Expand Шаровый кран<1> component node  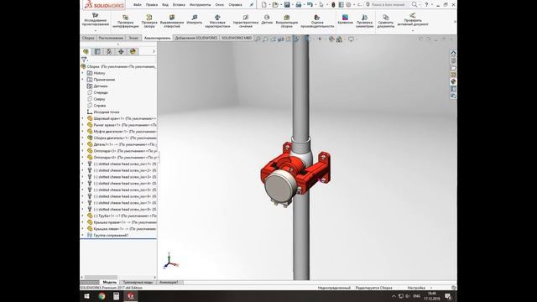click(x=82, y=118)
